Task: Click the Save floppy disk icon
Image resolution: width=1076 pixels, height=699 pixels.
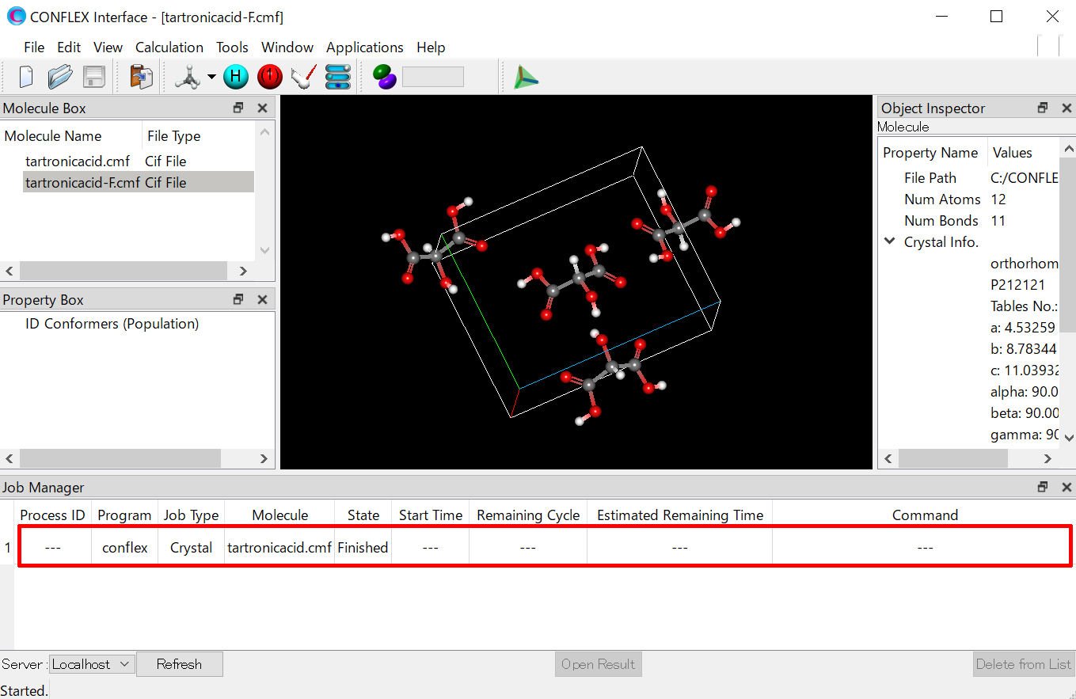Action: point(94,77)
